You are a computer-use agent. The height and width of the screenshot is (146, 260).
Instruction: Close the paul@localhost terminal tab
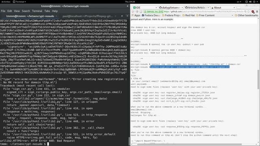tap(115, 16)
